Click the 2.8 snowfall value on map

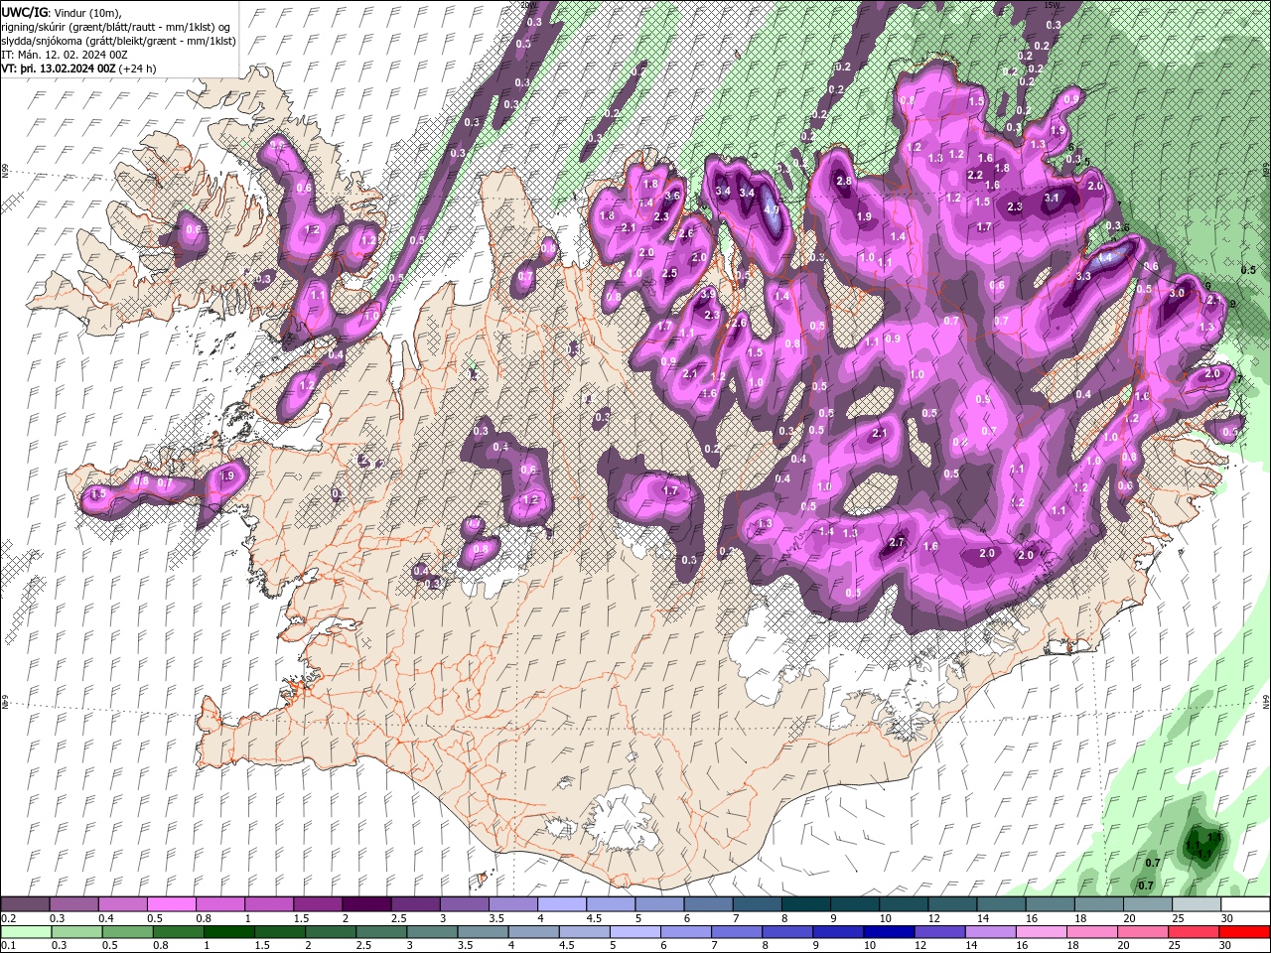coord(845,182)
